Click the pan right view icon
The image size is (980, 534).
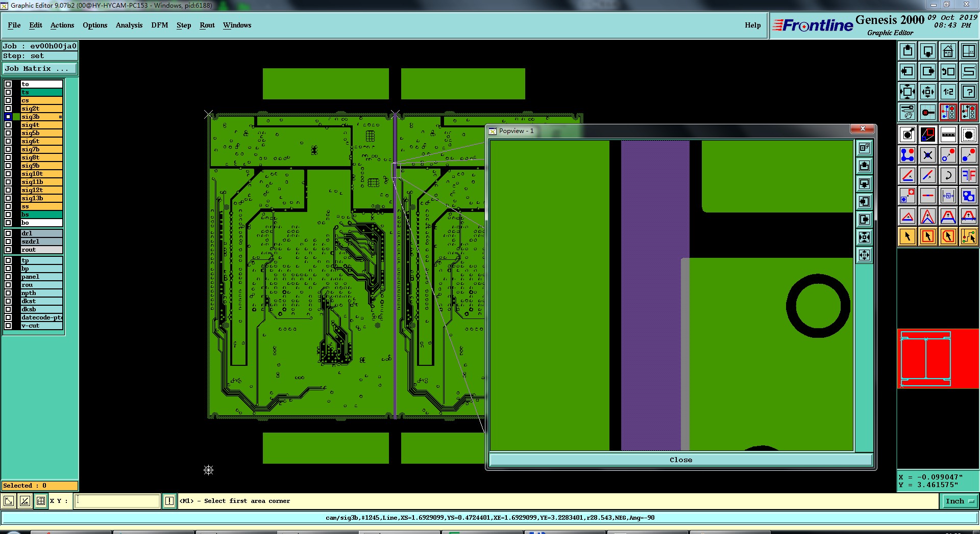click(x=928, y=71)
